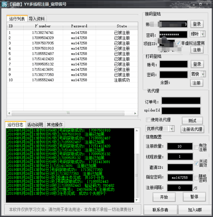Switch to the 运行列表 tab
This screenshot has height=217, width=213.
coord(17,19)
